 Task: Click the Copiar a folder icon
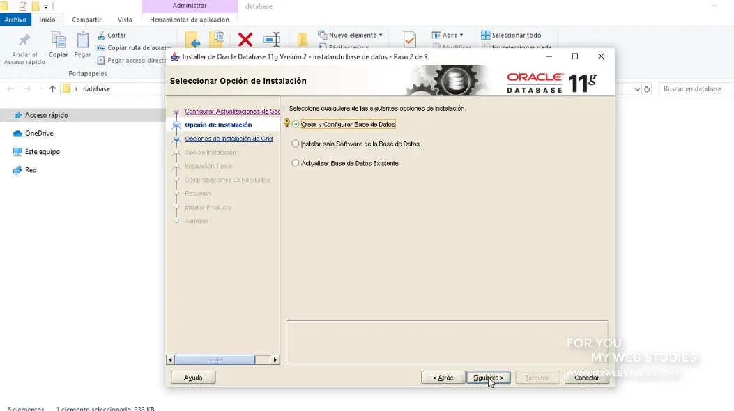coord(217,39)
